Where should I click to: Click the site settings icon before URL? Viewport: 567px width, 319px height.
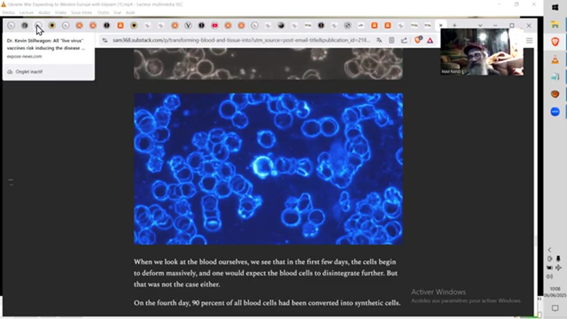pyautogui.click(x=105, y=40)
